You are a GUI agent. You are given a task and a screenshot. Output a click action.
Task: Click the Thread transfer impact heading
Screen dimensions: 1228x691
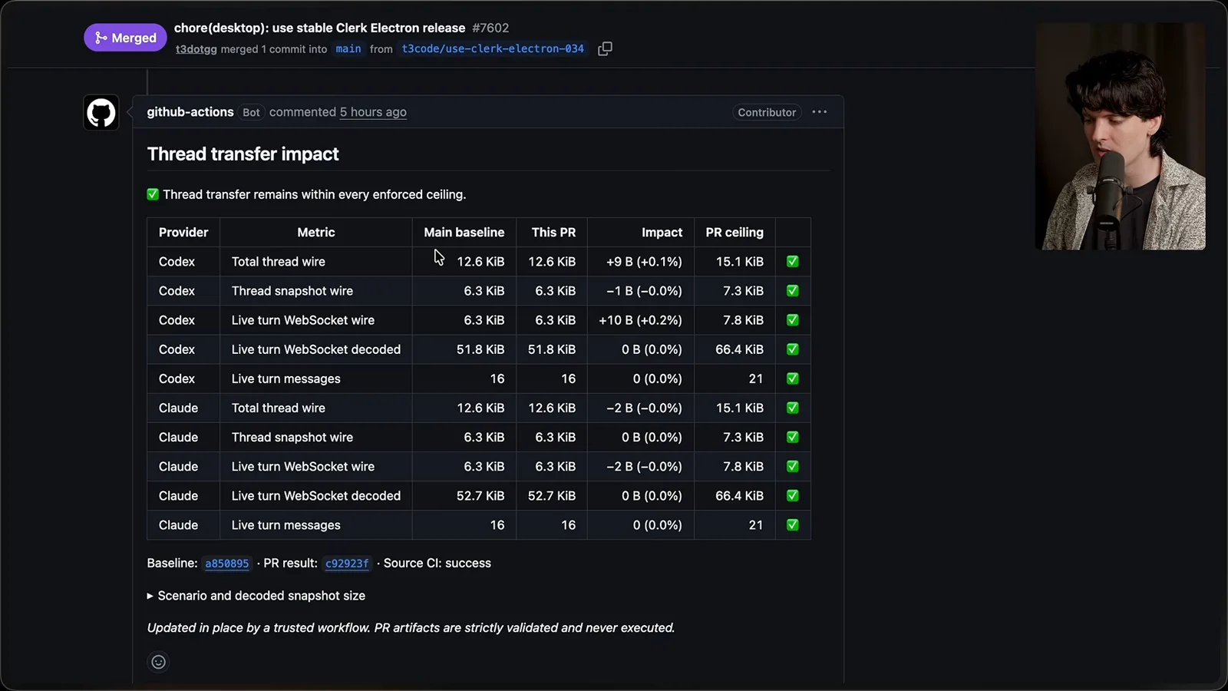(x=243, y=154)
